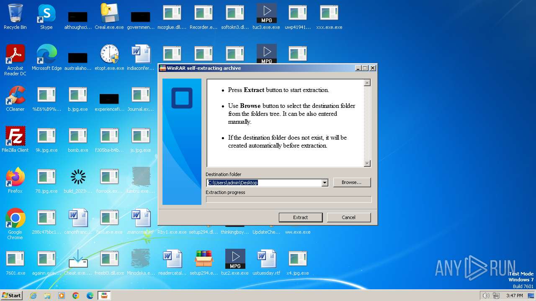Screen dimensions: 536x301
Task: Select b.jpg.exe desktop file
Action: (78, 99)
